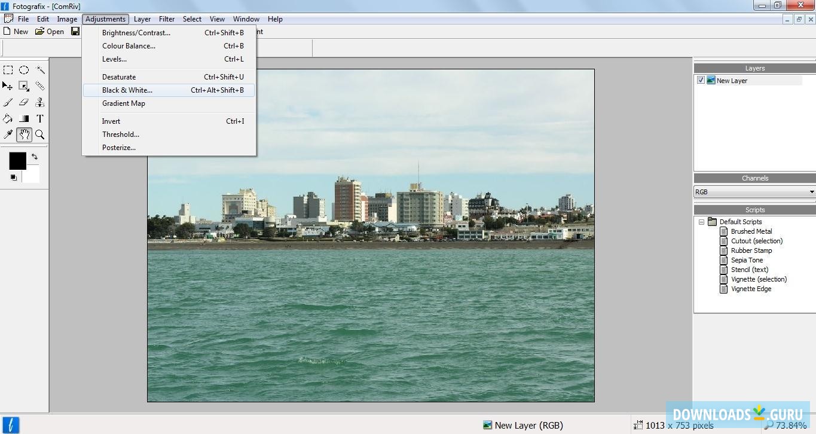Click the black foreground colour swatch
This screenshot has height=434, width=816.
(x=17, y=160)
